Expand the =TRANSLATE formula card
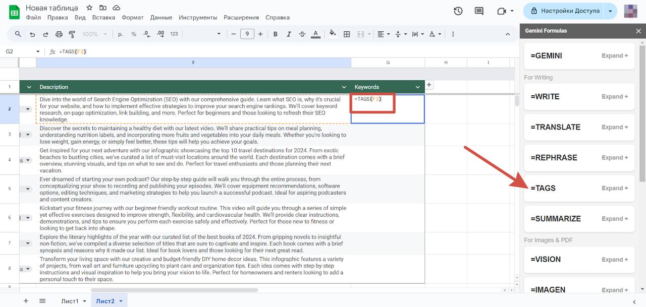 615,127
